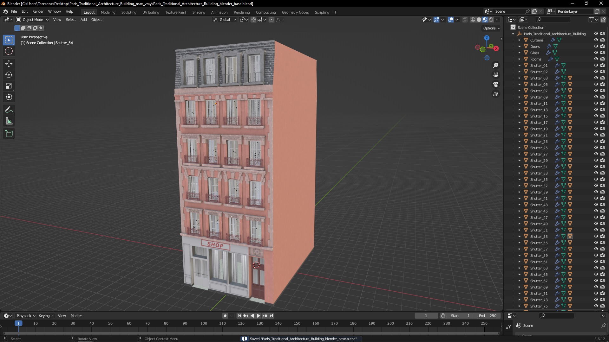Click the highlighted material icon on Shutter_53

pyautogui.click(x=570, y=237)
